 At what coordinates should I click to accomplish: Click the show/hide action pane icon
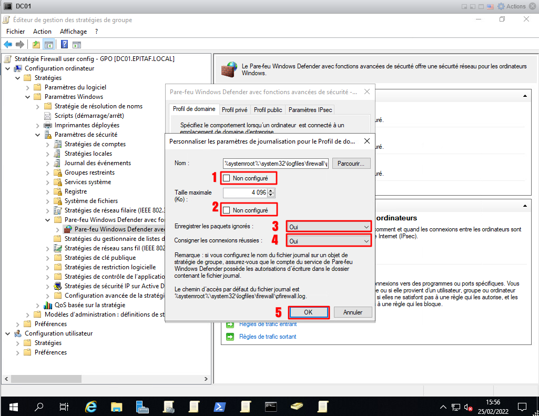tap(77, 45)
